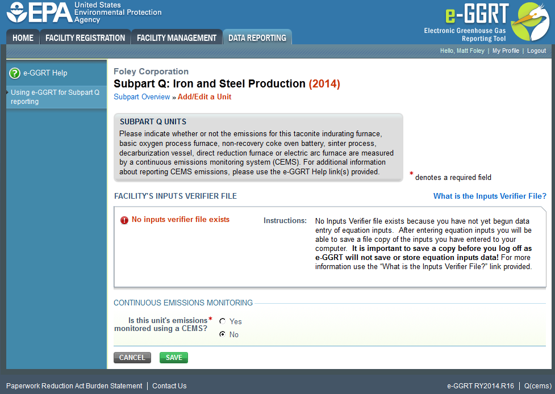555x394 pixels.
Task: Click the Hello, Matt Foley greeting
Action: click(462, 51)
